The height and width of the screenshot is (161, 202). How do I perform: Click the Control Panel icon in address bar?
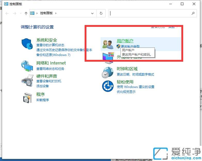(32, 13)
